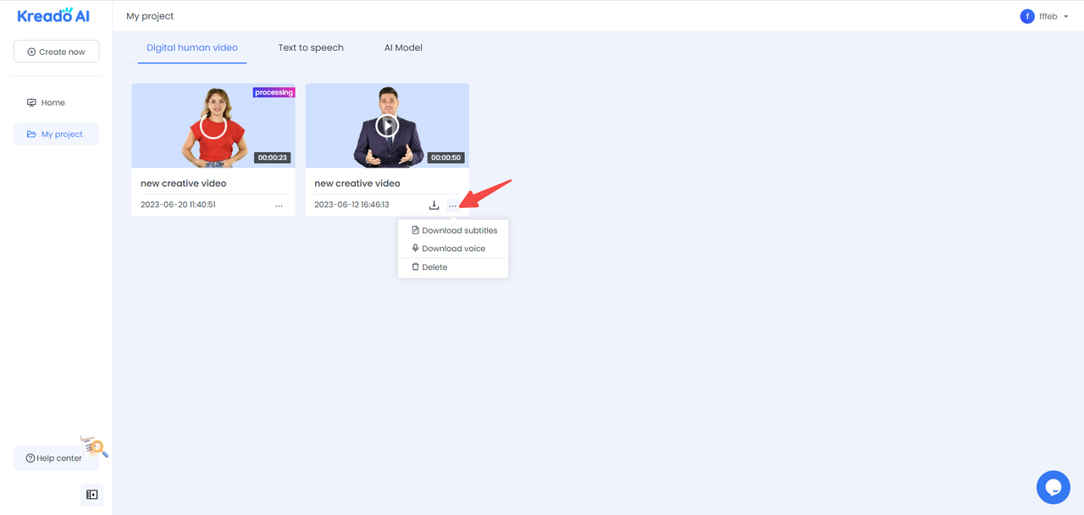The width and height of the screenshot is (1084, 515).
Task: Choose Download subtitles from menu
Action: tap(453, 230)
